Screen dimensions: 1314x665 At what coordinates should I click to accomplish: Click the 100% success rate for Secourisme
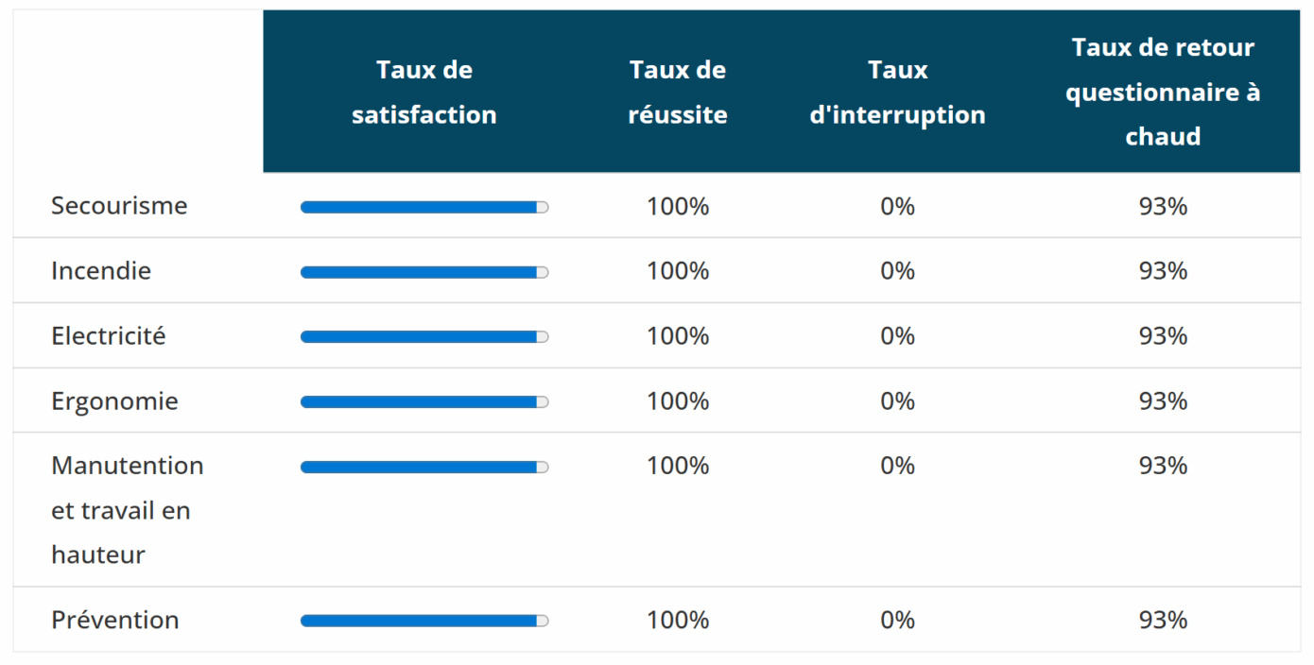678,206
